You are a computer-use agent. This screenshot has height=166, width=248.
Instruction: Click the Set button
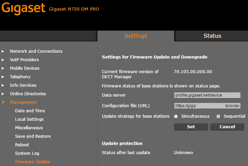(x=191, y=127)
